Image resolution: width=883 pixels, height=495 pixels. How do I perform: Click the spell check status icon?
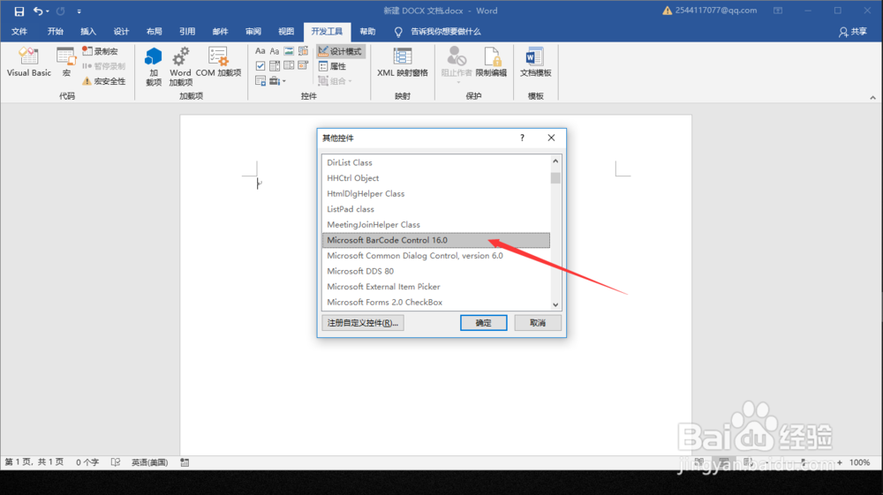(116, 462)
